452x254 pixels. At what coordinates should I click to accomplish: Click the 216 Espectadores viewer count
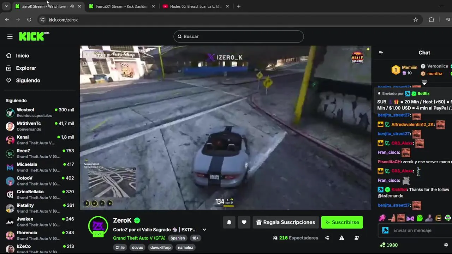[x=296, y=238]
